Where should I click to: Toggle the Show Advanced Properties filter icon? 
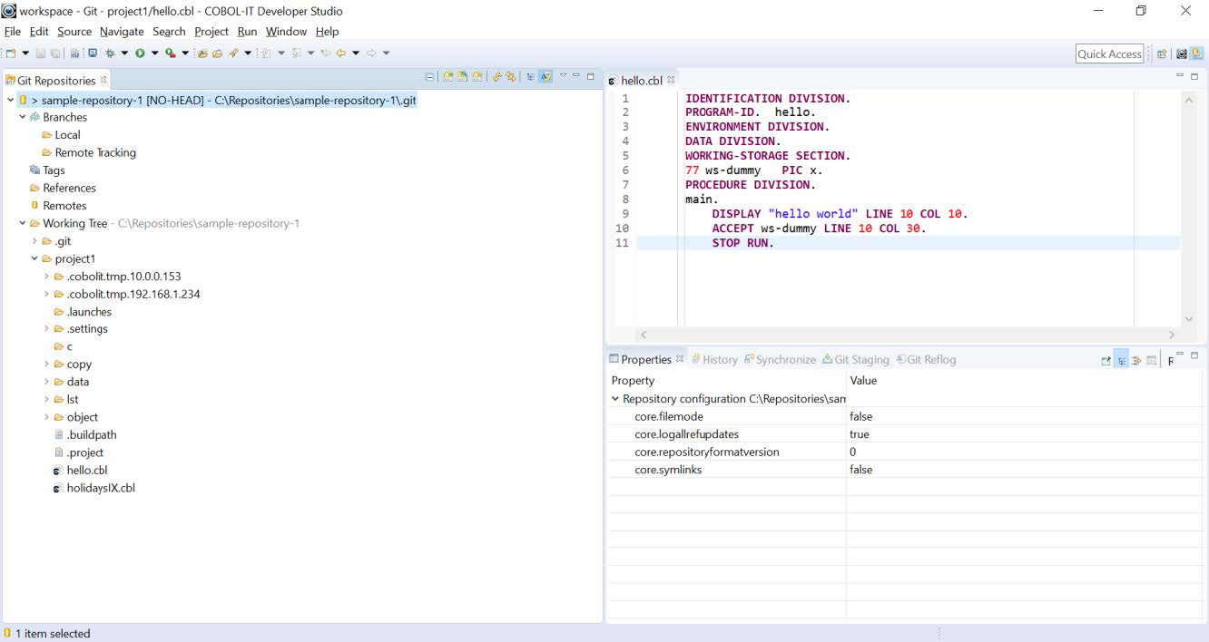tap(1136, 359)
